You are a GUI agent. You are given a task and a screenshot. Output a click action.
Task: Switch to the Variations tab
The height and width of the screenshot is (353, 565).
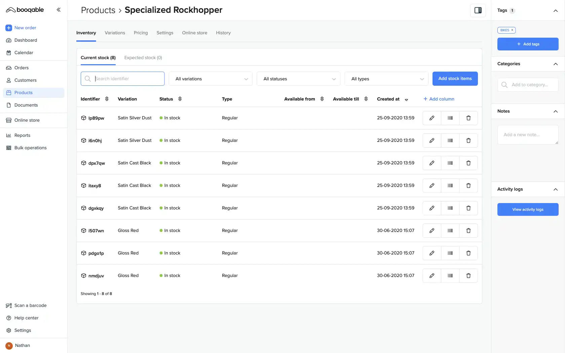click(x=115, y=33)
